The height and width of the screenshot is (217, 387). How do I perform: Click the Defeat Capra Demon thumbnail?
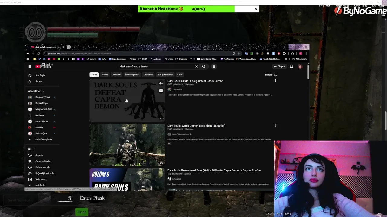click(x=127, y=100)
